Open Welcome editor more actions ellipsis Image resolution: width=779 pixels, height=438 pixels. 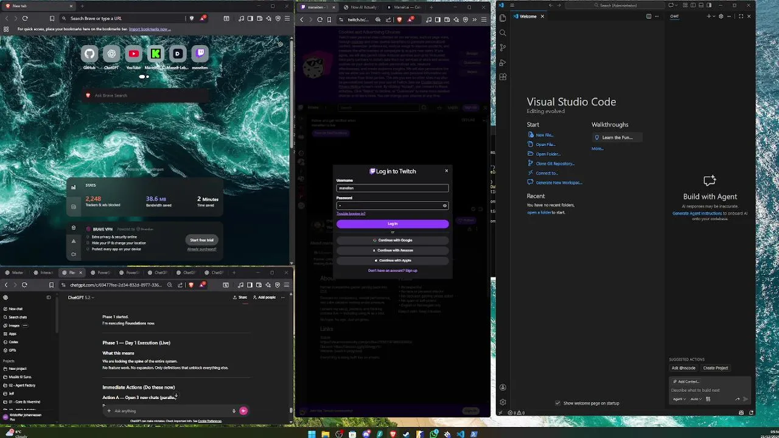[656, 16]
